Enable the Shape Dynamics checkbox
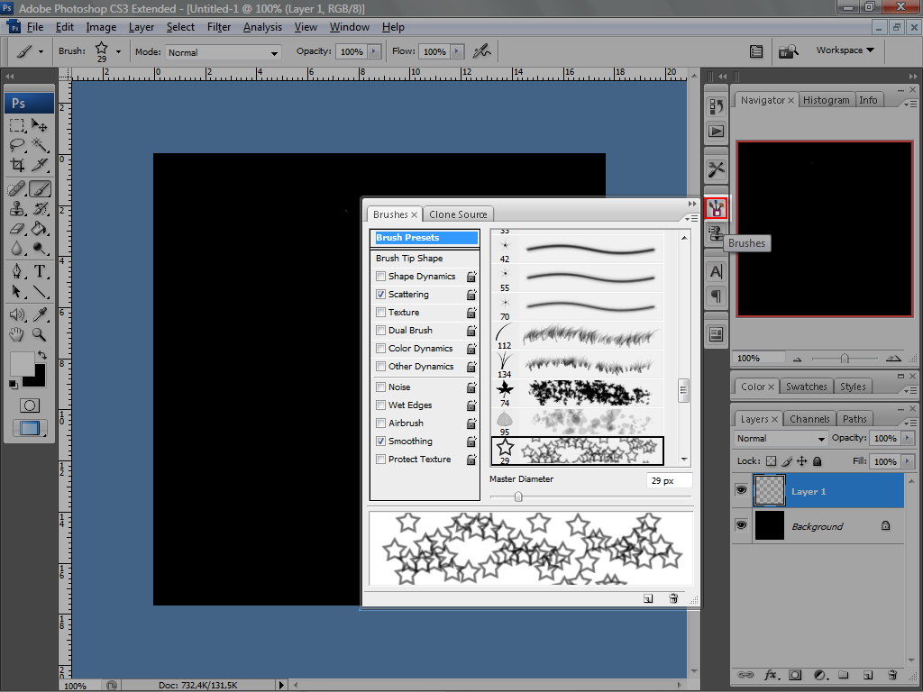This screenshot has width=923, height=692. pyautogui.click(x=380, y=277)
